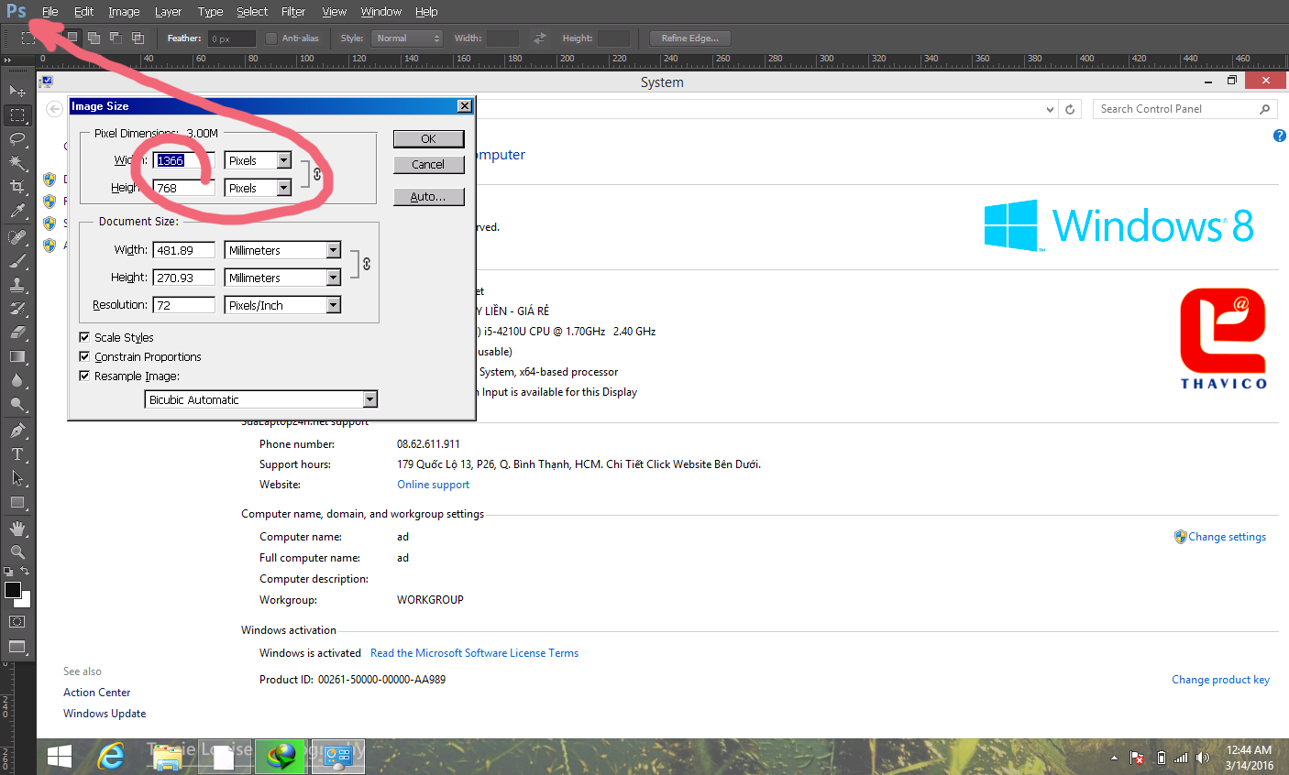Screen dimensions: 1289x775
Task: Click Intersect with selection mode icon
Action: tap(138, 38)
